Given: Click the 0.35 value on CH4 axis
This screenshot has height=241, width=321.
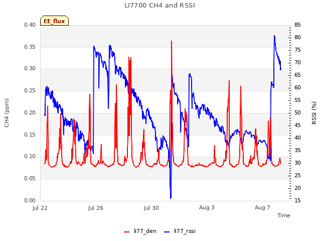Looking at the screenshot, I should click(x=30, y=47).
